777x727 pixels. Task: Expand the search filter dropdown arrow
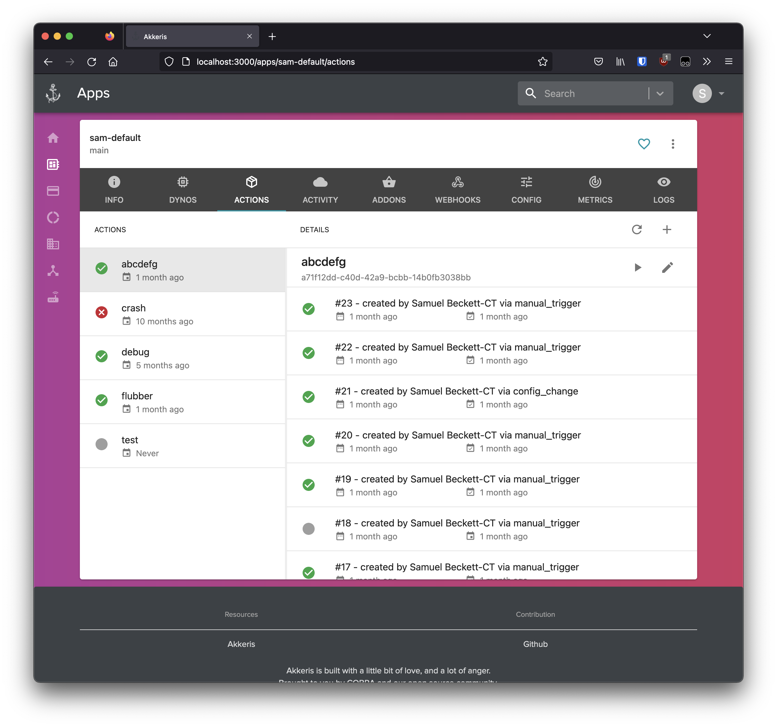[x=660, y=94]
